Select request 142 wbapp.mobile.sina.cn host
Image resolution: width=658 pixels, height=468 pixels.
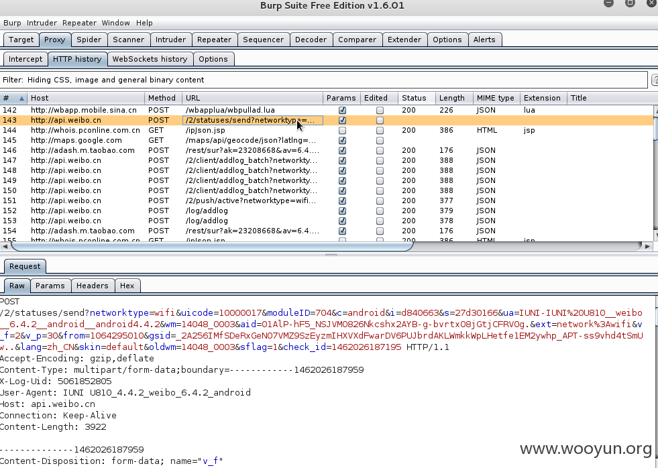click(x=84, y=110)
